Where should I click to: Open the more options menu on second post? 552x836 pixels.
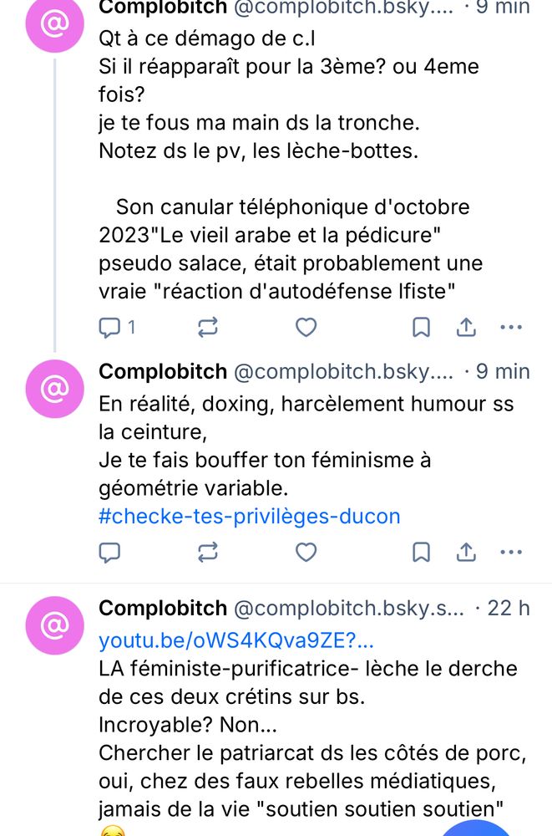coord(511,553)
